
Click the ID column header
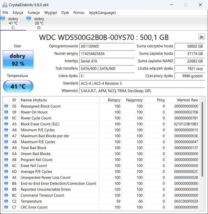pyautogui.click(x=14, y=100)
